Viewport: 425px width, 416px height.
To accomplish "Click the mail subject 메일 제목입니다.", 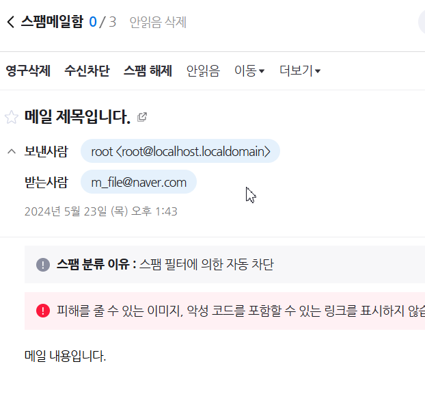I will pos(77,117).
